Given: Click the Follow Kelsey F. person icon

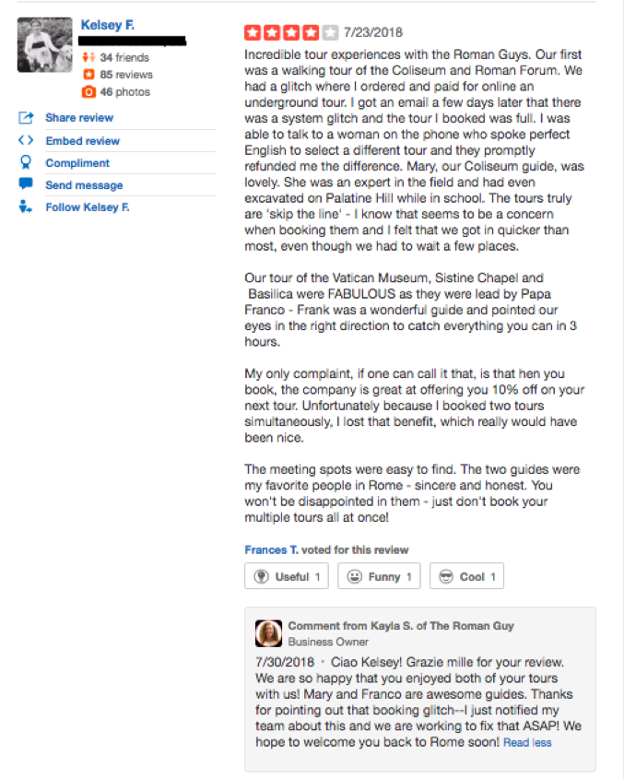Looking at the screenshot, I should [x=26, y=207].
